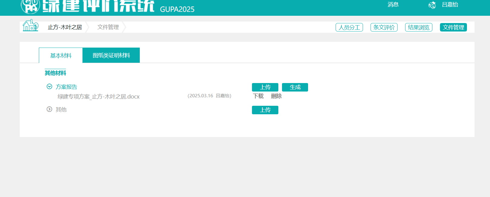Click the house icon in the breadcrumb
490x197 pixels.
pyautogui.click(x=30, y=26)
